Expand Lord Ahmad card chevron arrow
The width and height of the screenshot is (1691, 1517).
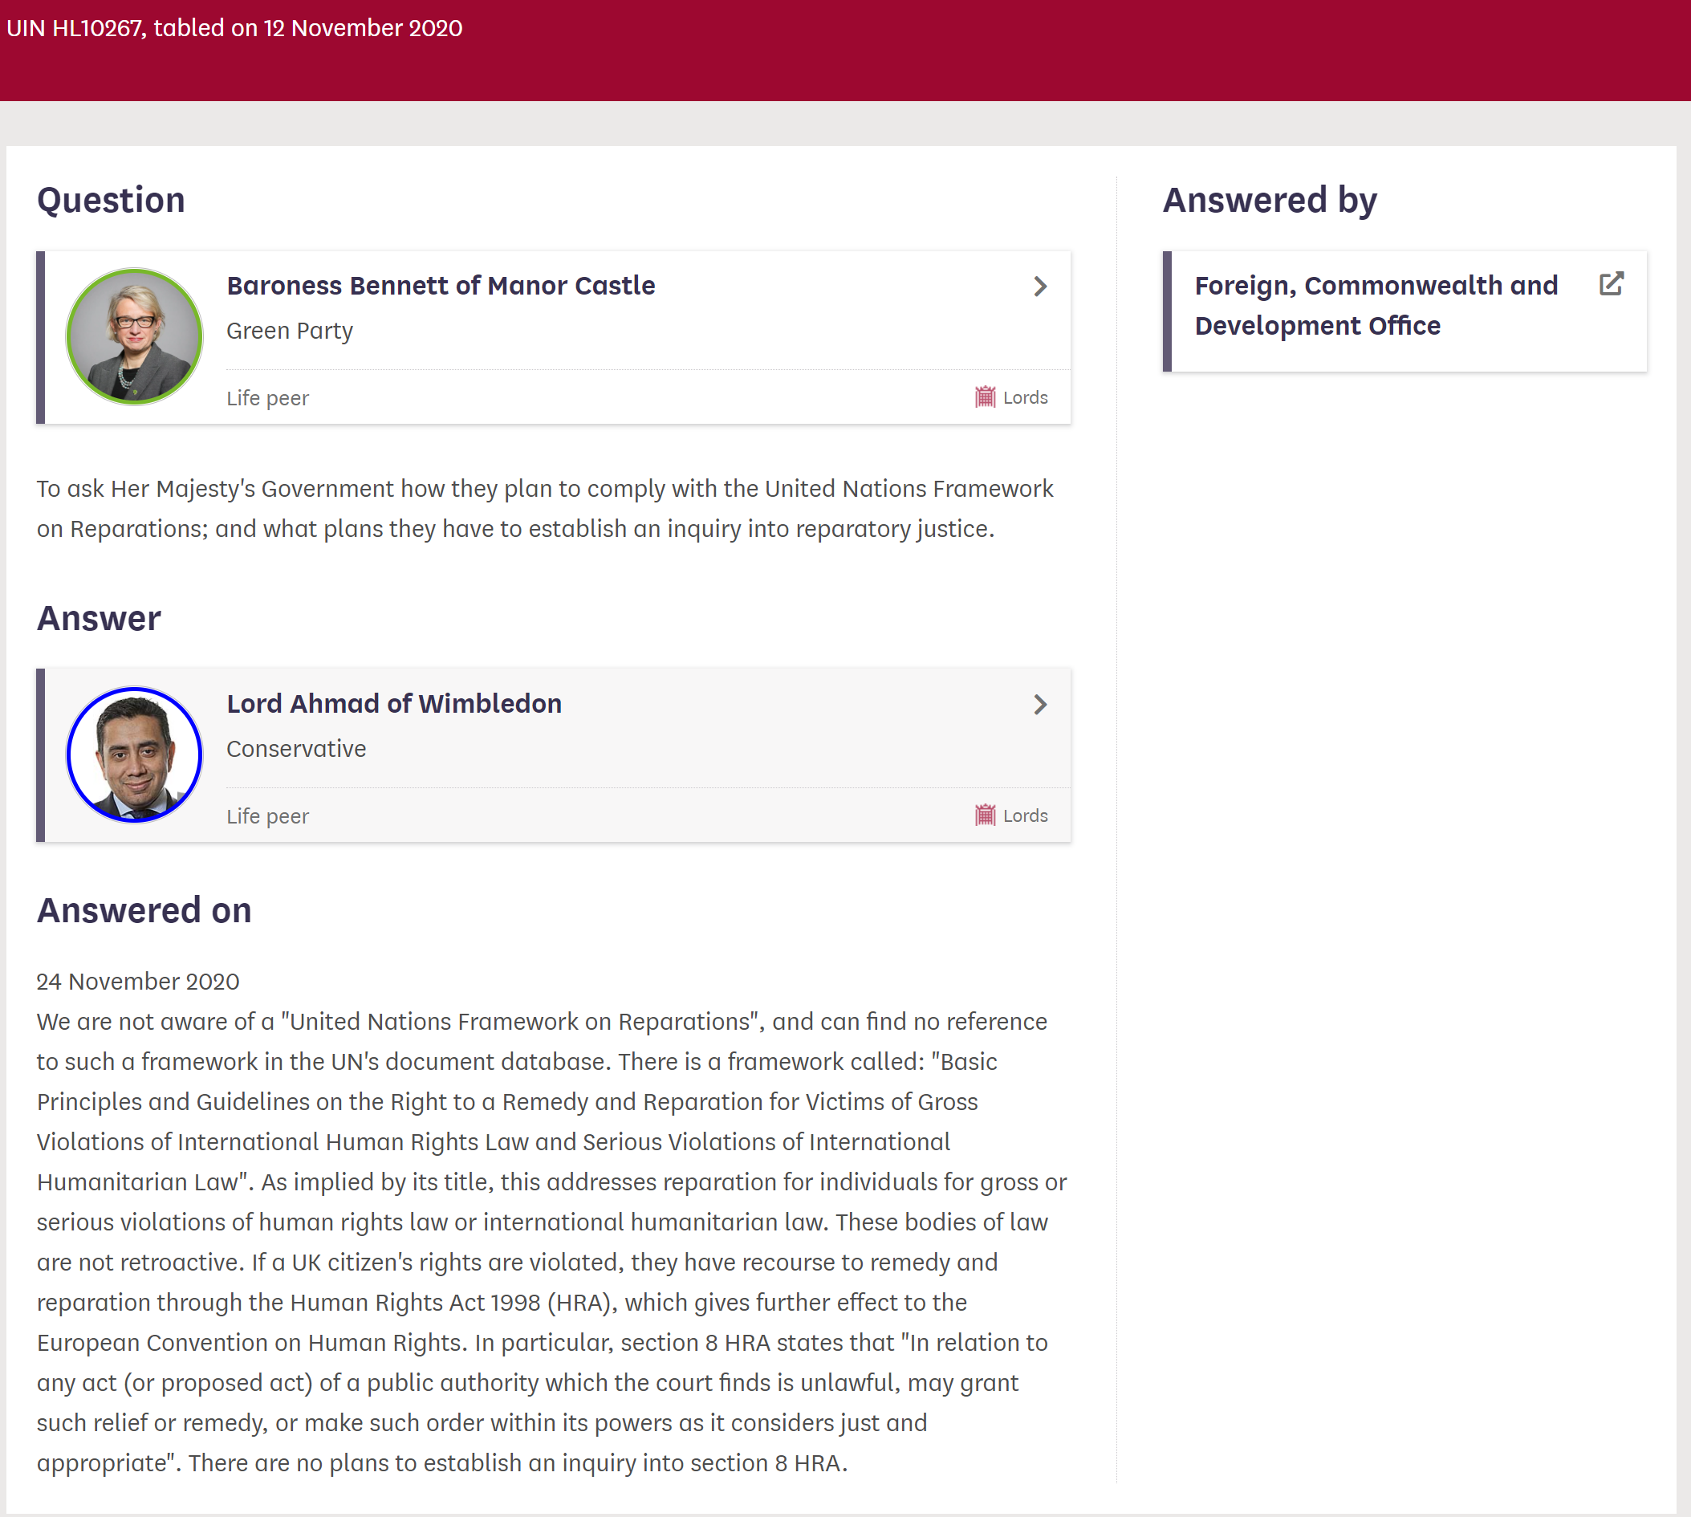(1039, 705)
